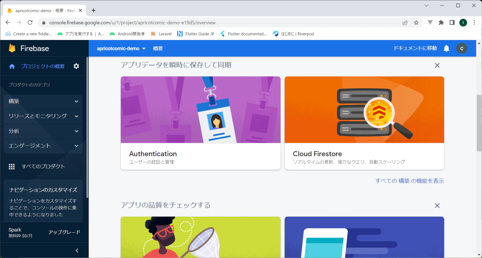
Task: Select すべてのプロダクト in the sidebar
Action: pyautogui.click(x=43, y=166)
